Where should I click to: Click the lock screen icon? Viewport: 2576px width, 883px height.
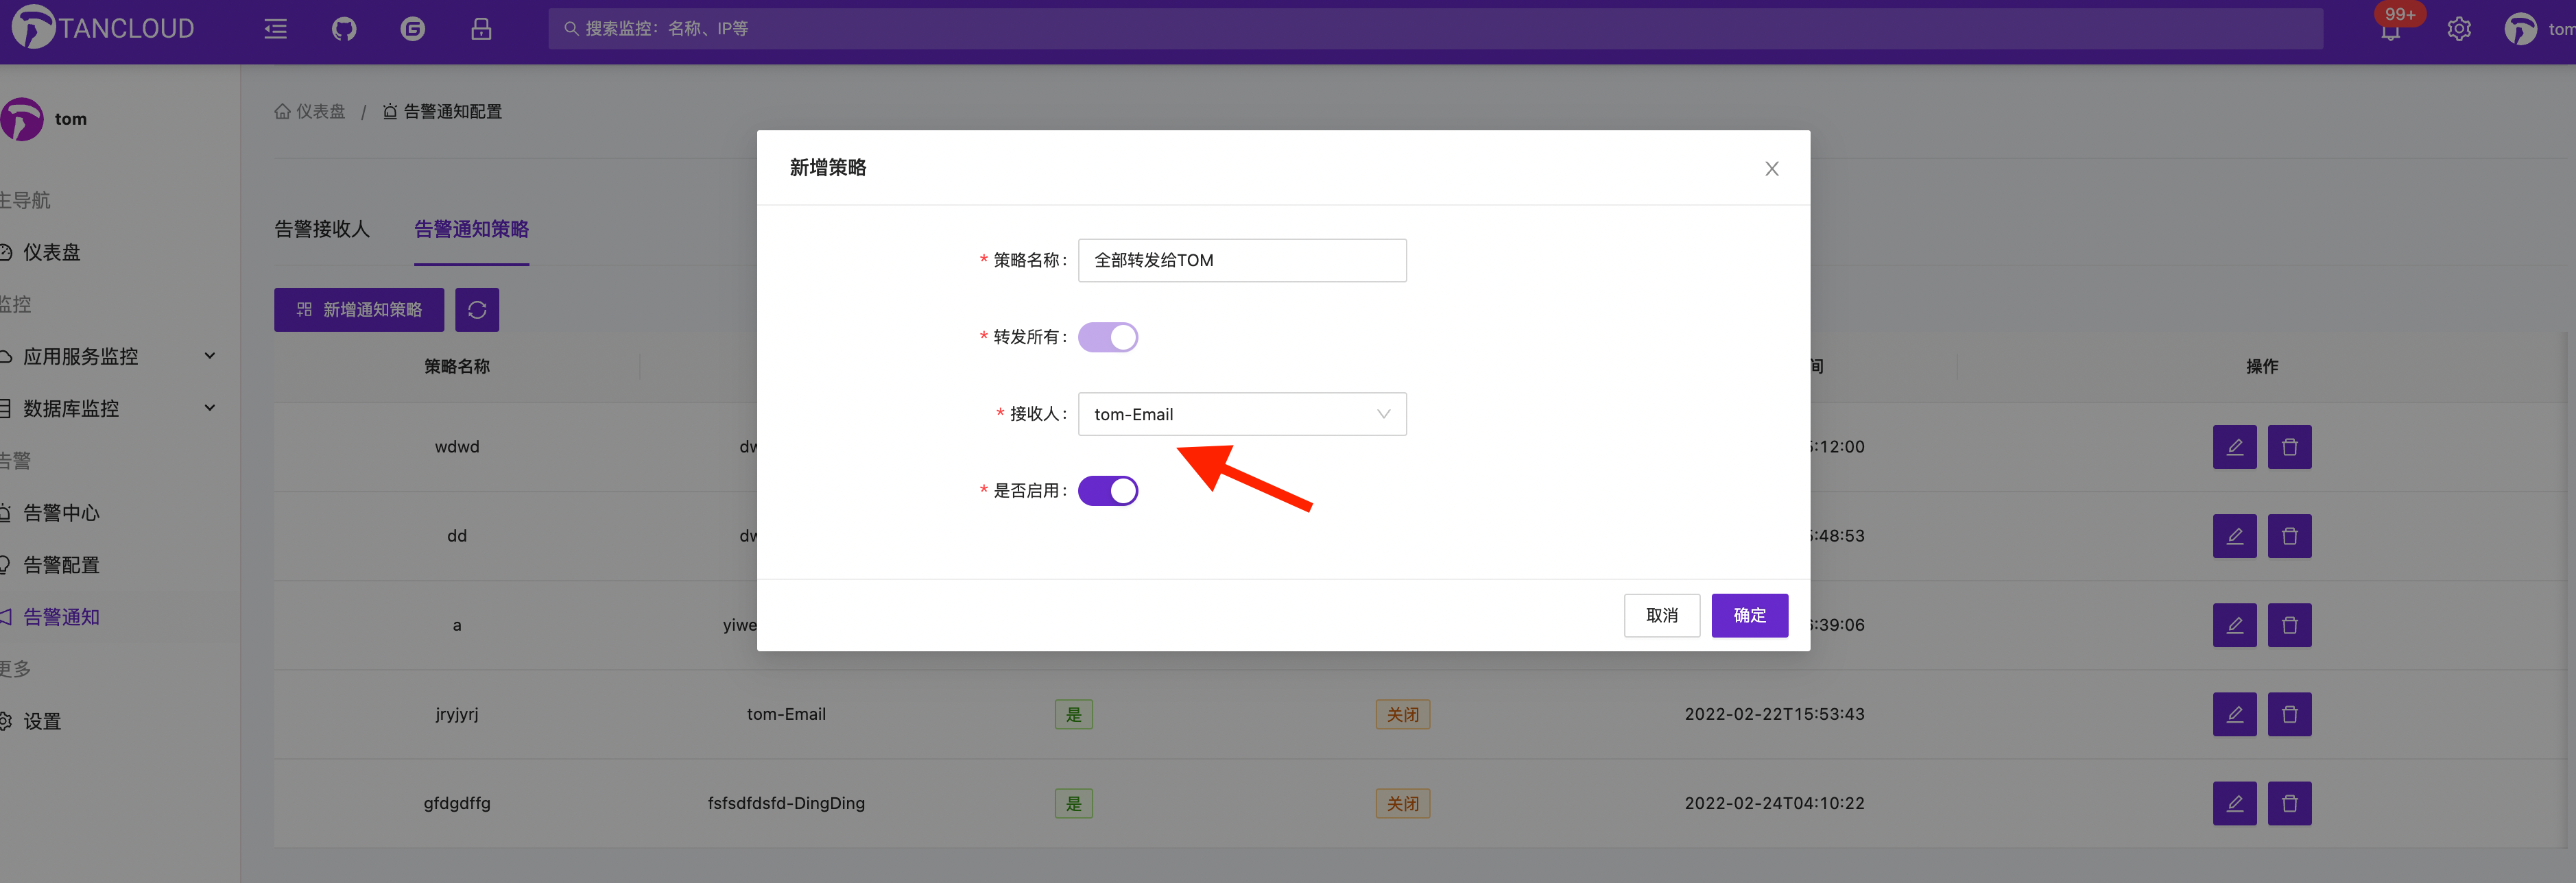coord(481,29)
